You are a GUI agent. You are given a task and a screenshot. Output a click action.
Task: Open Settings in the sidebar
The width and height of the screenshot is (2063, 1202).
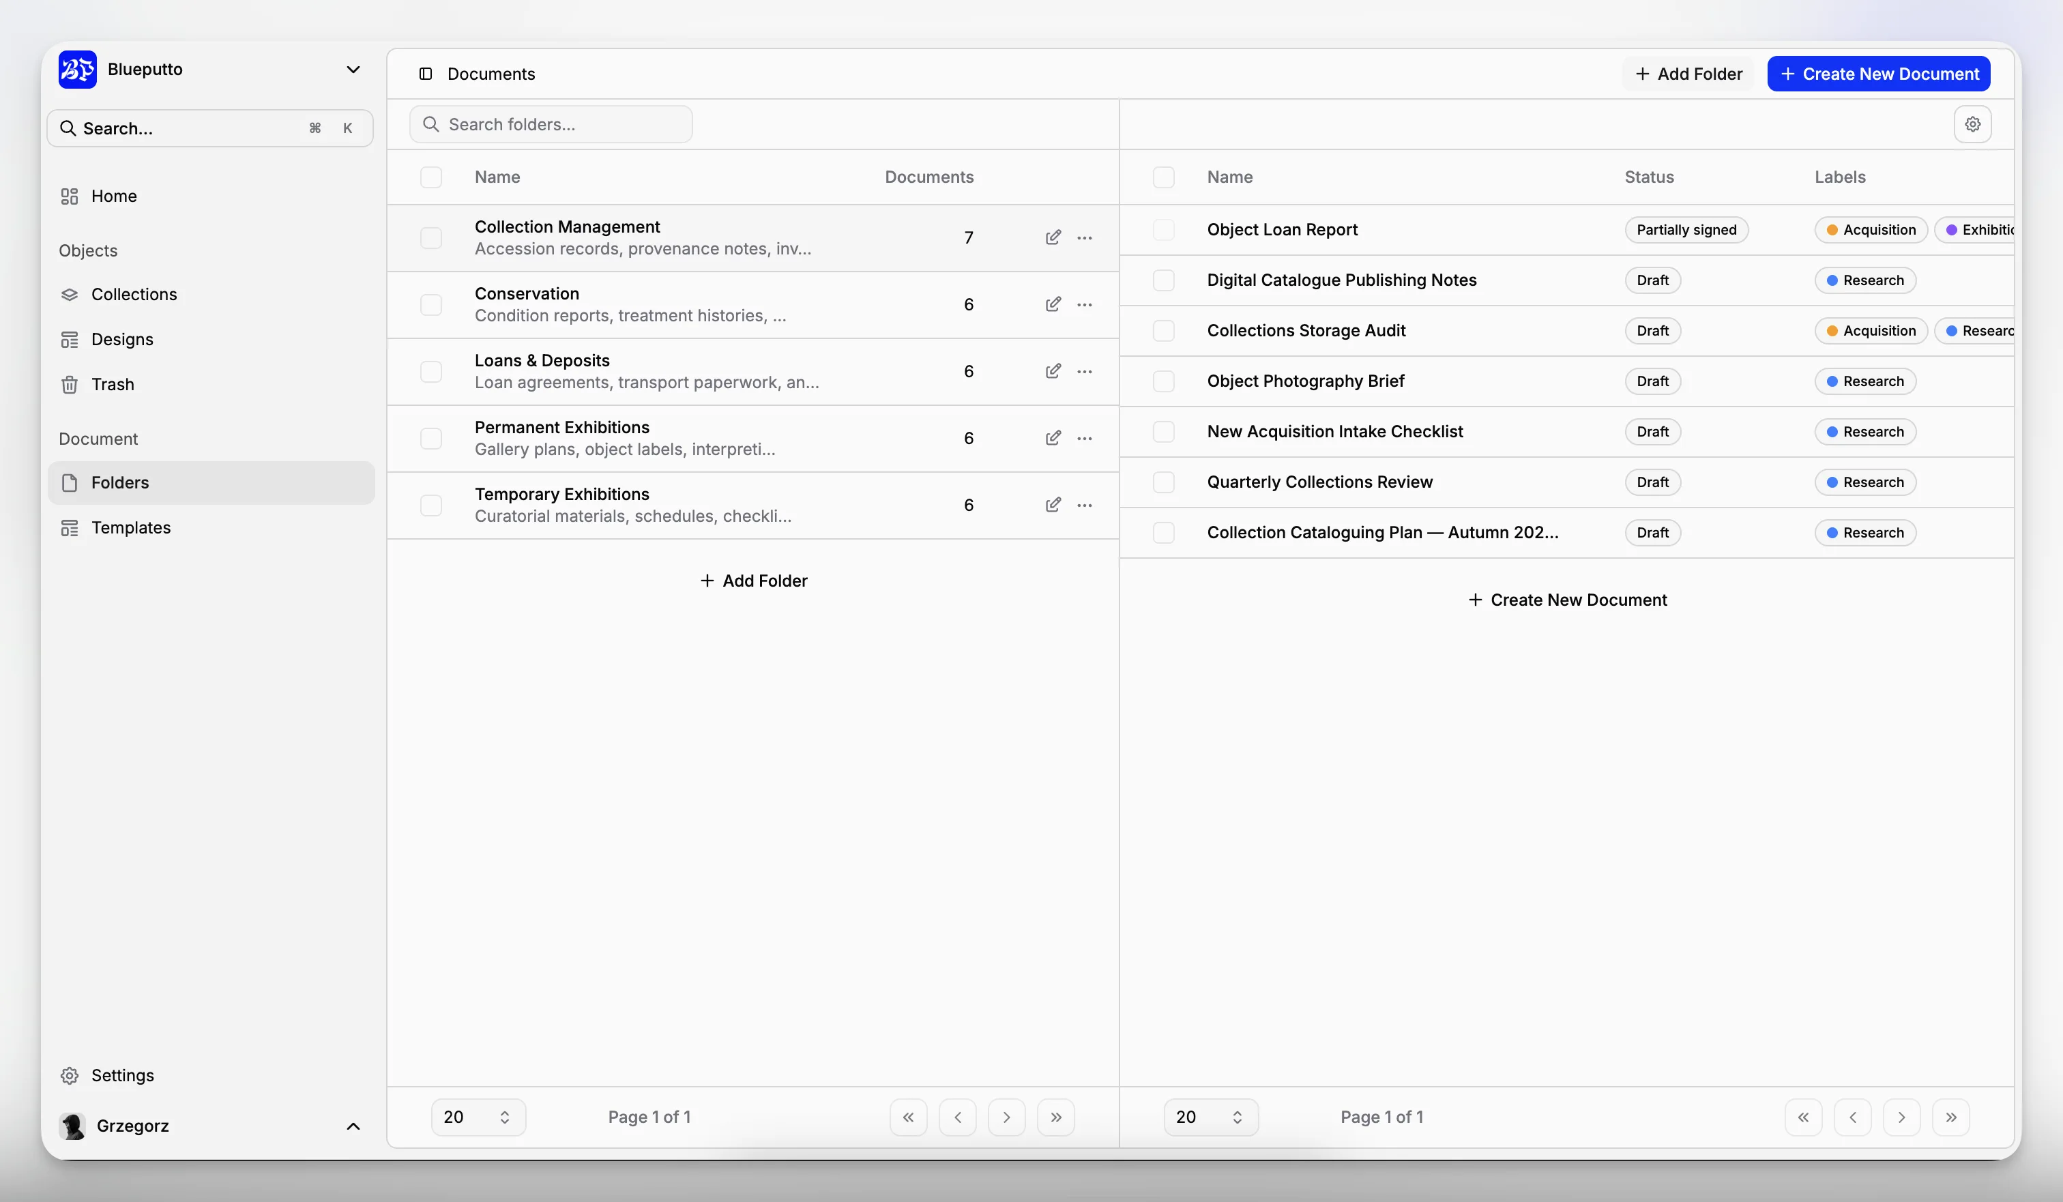pyautogui.click(x=211, y=1075)
